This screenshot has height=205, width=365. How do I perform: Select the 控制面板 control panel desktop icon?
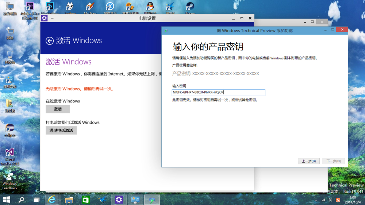tap(10, 82)
